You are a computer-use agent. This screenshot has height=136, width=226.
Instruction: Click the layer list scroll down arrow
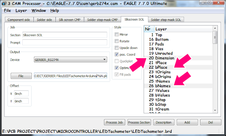[215, 110]
